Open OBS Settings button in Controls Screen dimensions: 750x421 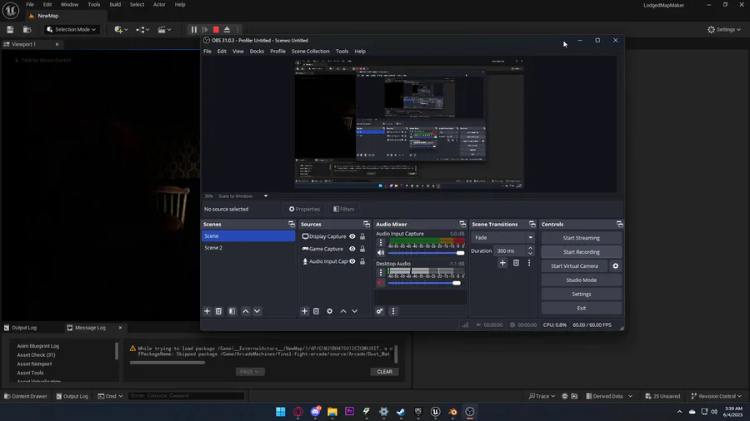[x=581, y=294]
